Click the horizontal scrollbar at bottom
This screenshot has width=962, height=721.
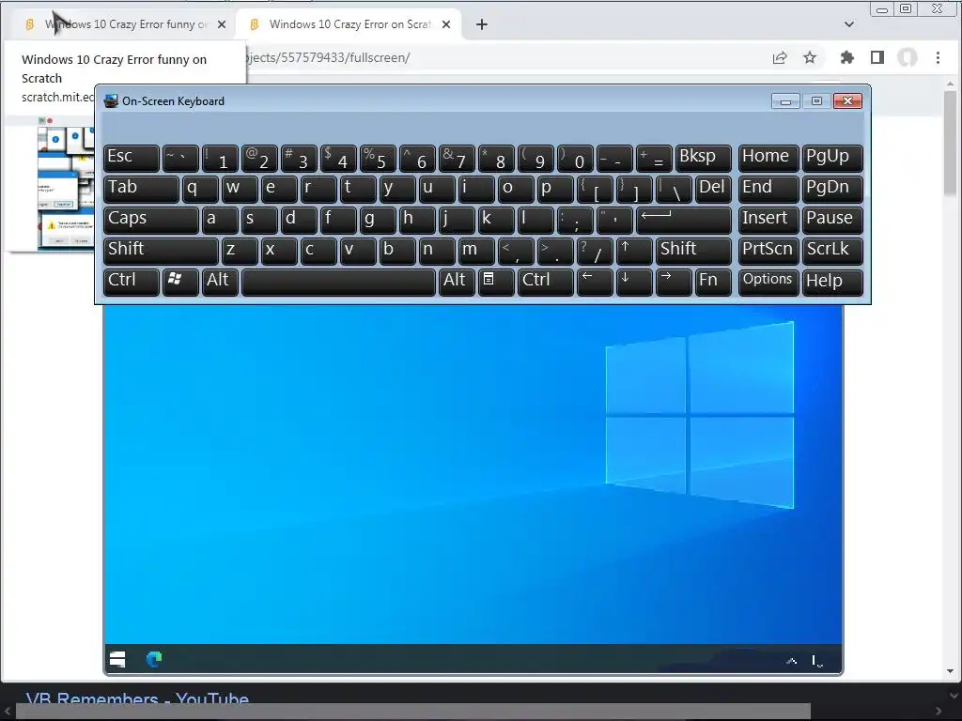(x=413, y=712)
